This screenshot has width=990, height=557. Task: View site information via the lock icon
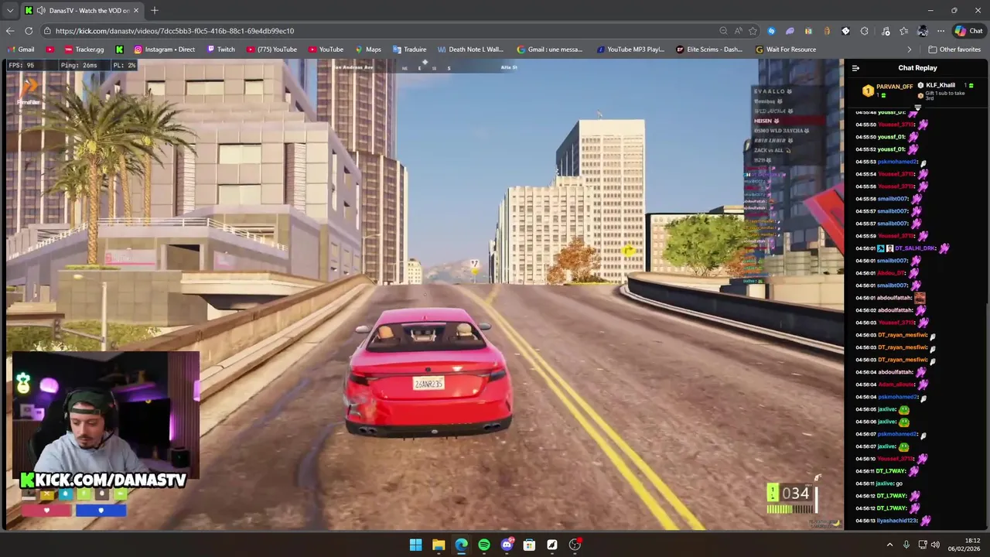pyautogui.click(x=47, y=31)
